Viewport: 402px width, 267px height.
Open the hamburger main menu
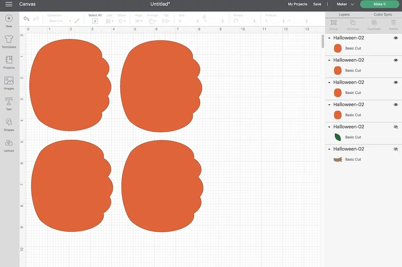[x=9, y=4]
